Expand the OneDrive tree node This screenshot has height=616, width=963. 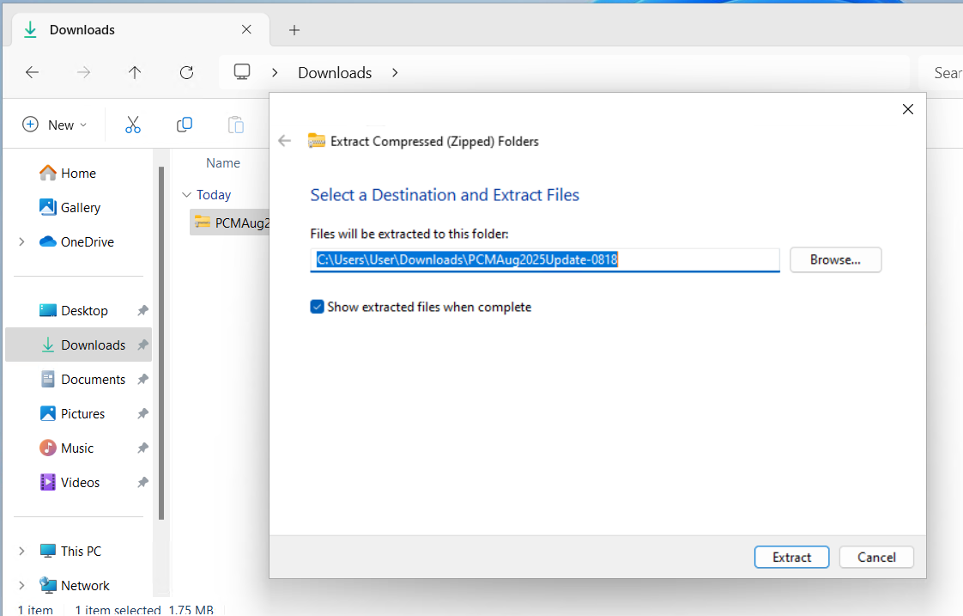[21, 242]
